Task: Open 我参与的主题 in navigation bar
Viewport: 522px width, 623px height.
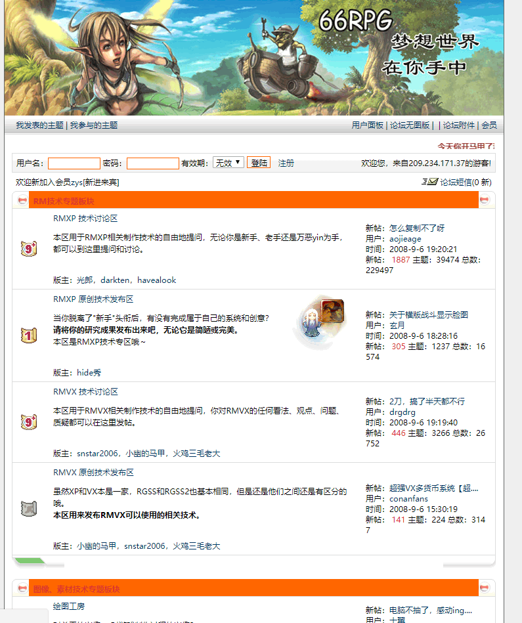Action: (94, 125)
